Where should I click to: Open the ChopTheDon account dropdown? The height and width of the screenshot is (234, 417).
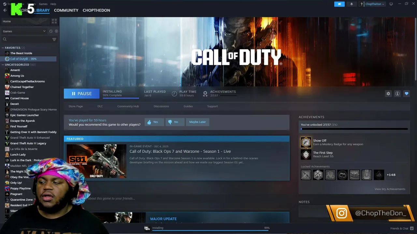375,4
